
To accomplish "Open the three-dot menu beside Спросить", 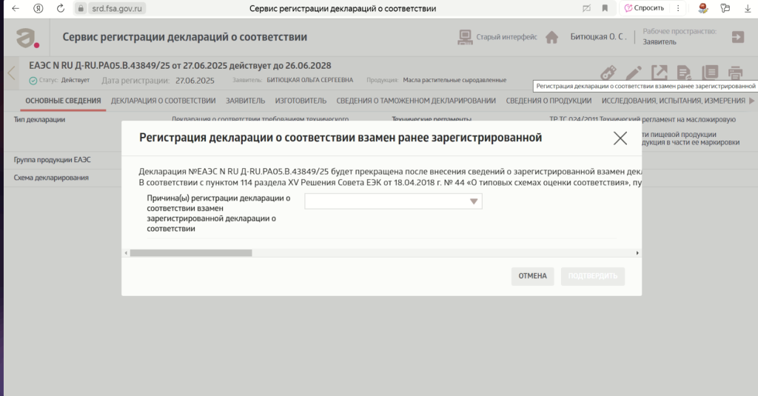I will coord(678,8).
